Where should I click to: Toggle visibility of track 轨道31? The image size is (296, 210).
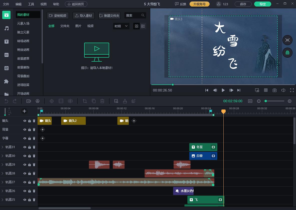pyautogui.click(x=25, y=147)
